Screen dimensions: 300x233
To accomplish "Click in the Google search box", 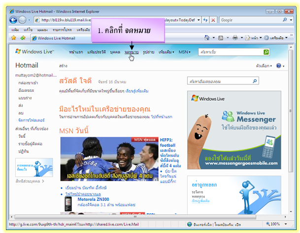I will [x=251, y=20].
